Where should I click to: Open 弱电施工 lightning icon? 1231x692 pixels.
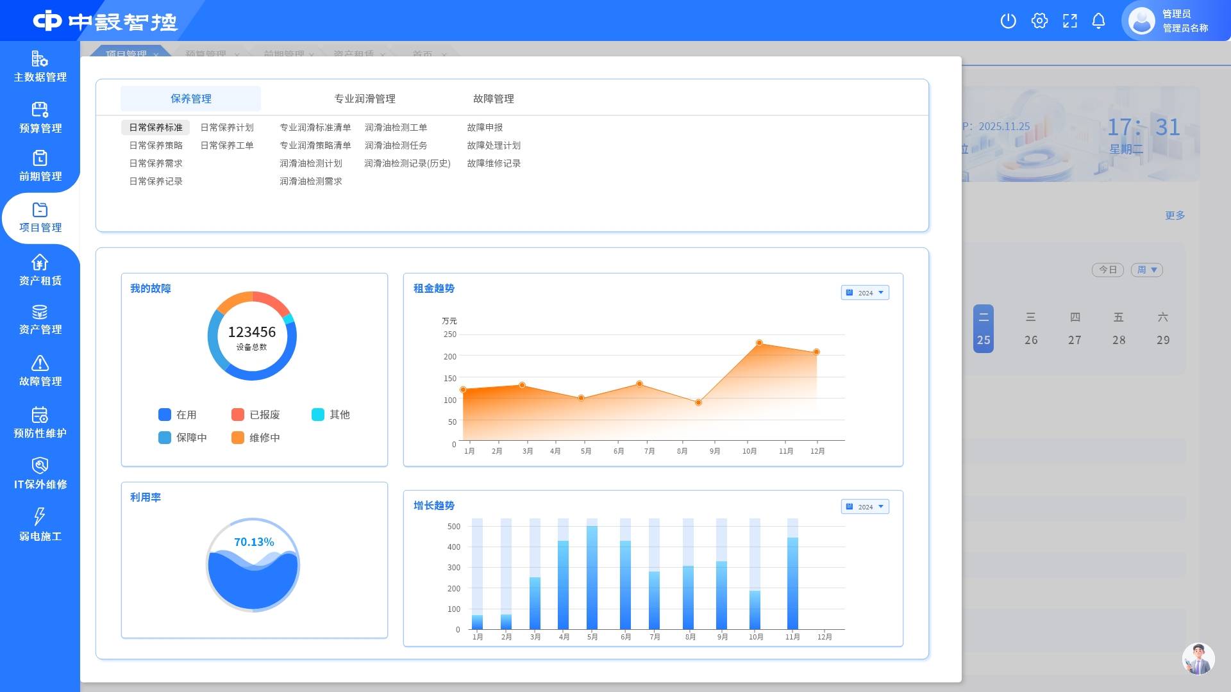[40, 516]
